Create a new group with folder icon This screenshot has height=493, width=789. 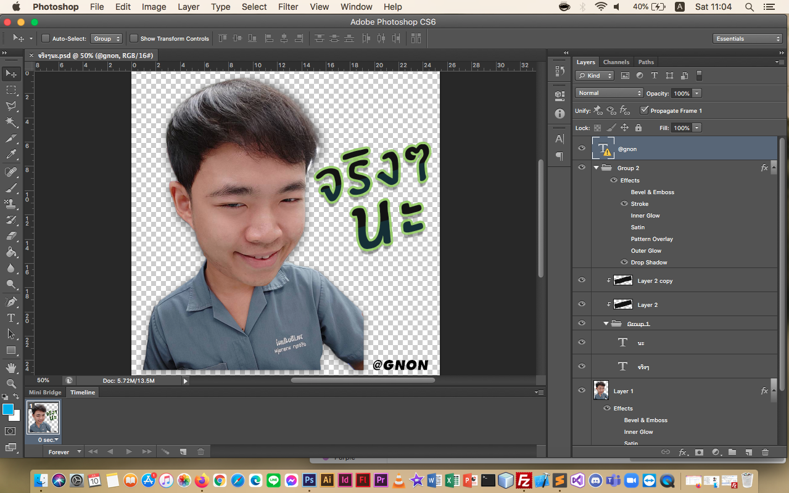732,452
